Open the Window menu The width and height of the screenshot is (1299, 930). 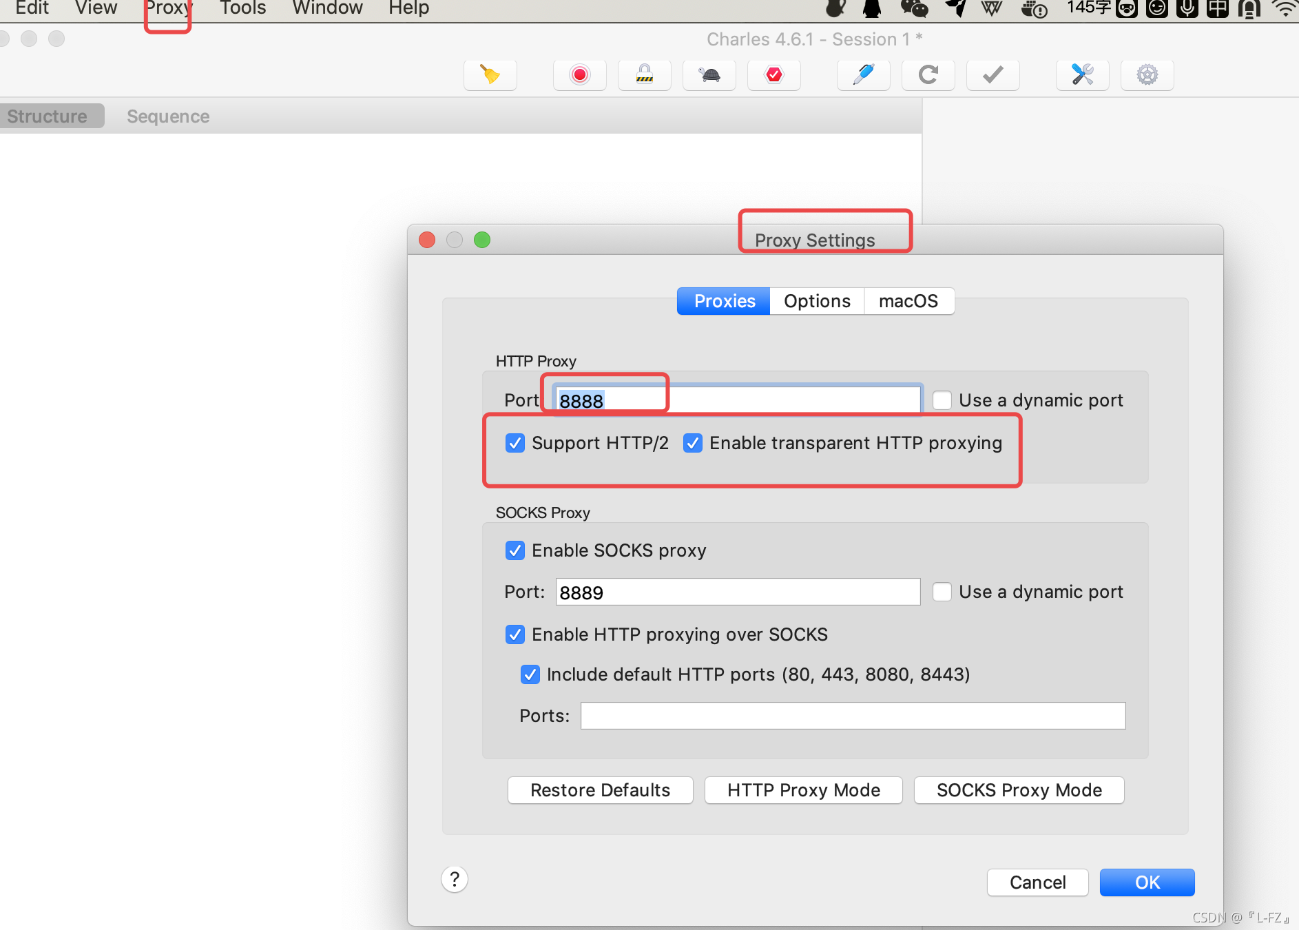327,8
